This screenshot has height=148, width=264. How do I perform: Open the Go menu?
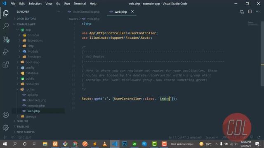[x=58, y=4]
